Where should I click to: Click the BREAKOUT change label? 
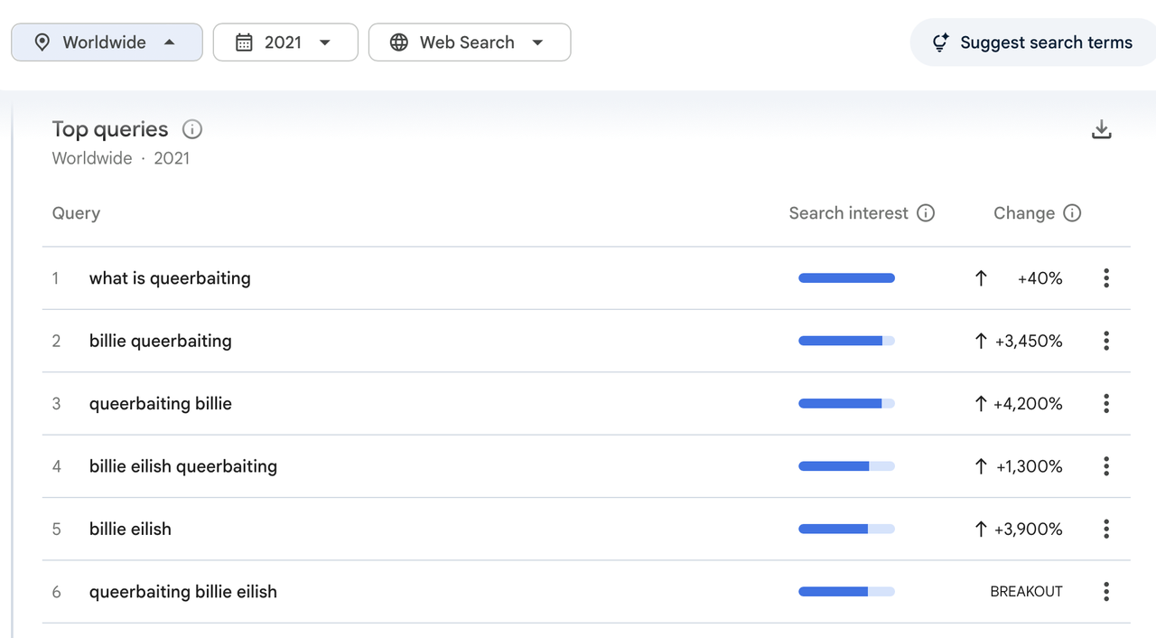(1027, 592)
